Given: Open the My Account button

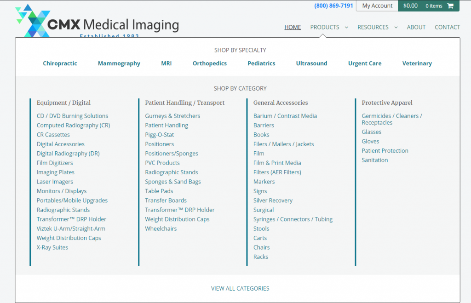Looking at the screenshot, I should 377,6.
